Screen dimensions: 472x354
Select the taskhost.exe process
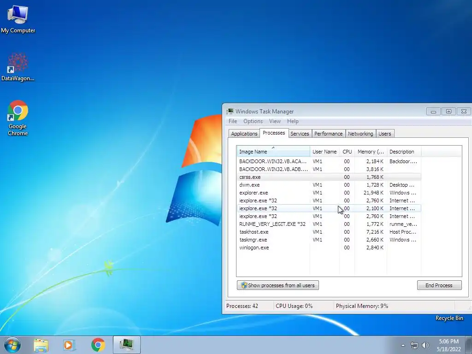[329, 232]
